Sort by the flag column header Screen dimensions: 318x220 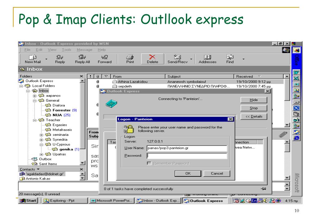point(106,76)
